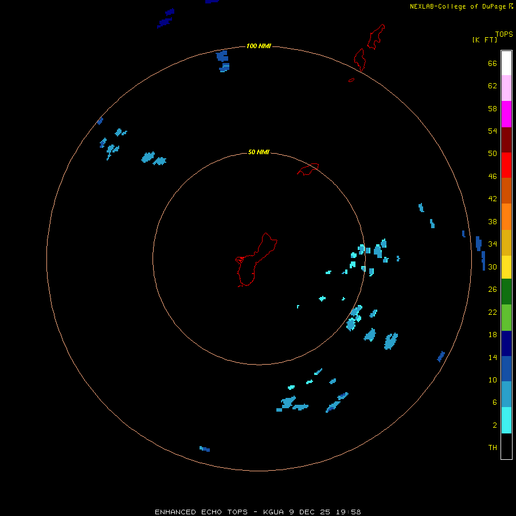Pick the light blue legend swatch
This screenshot has width=516, height=516.
pos(506,394)
